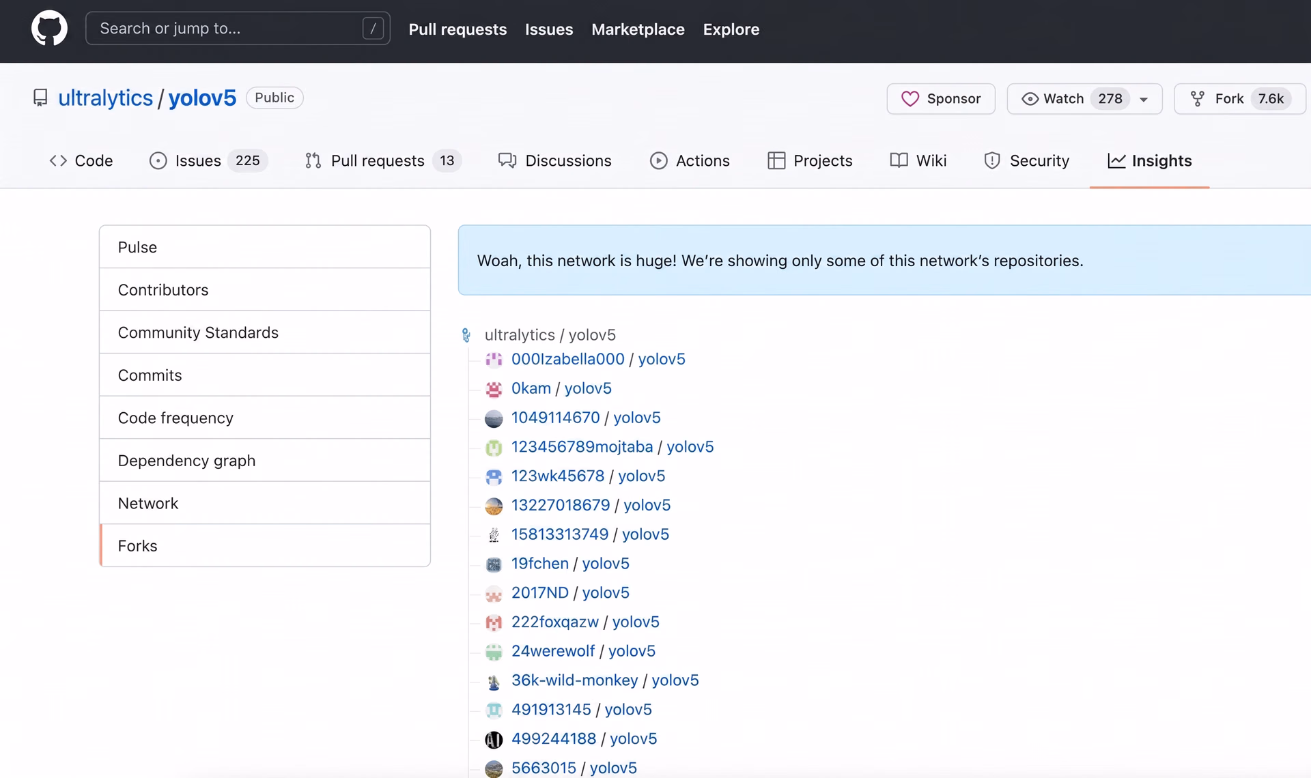This screenshot has height=778, width=1311.
Task: Click the avatar of 2017ND
Action: click(494, 593)
